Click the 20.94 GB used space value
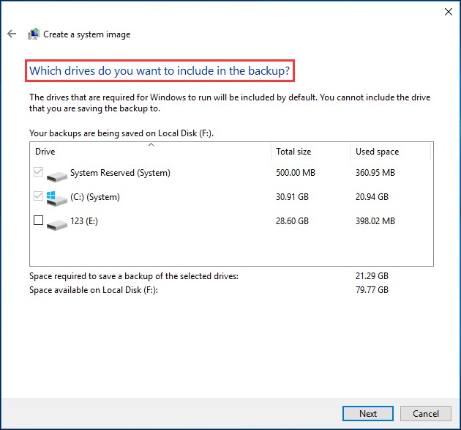 [x=372, y=196]
